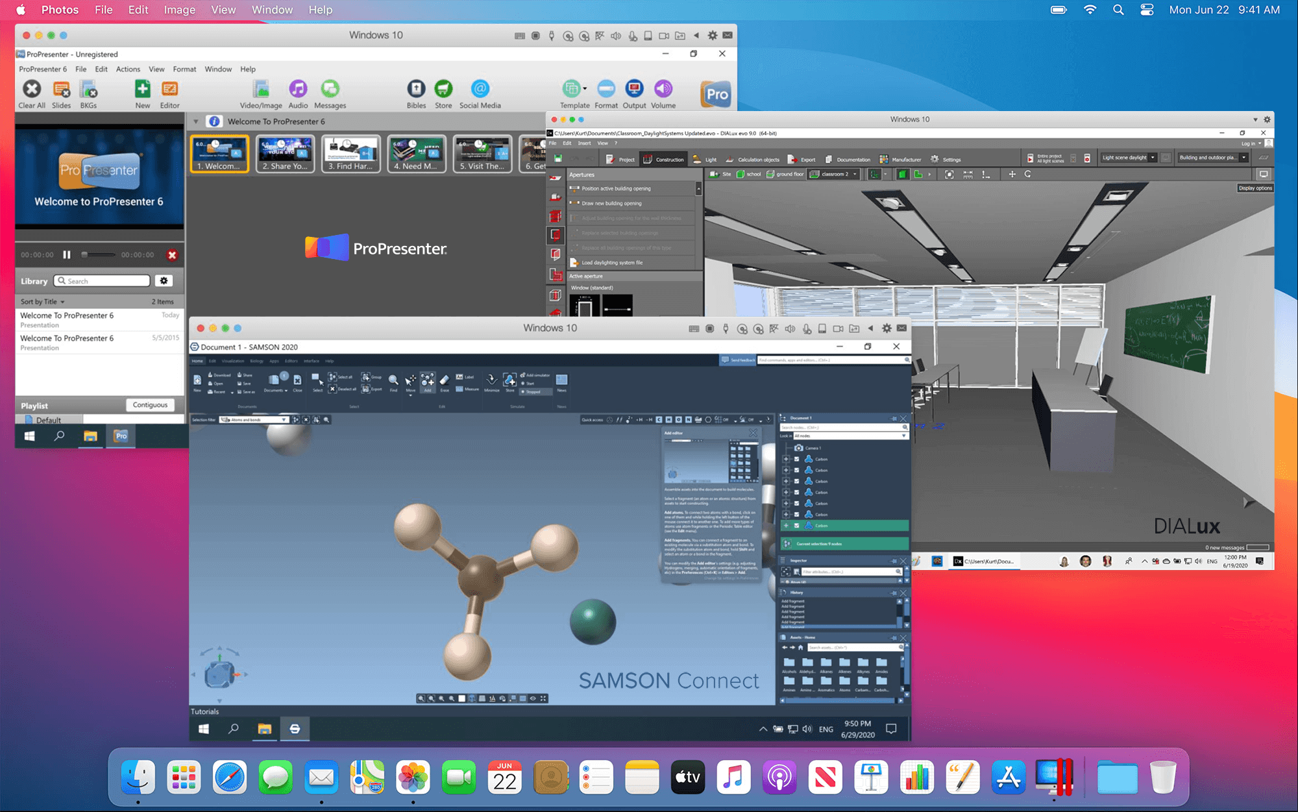Image resolution: width=1298 pixels, height=812 pixels.
Task: Select the Welcome slide thumbnail in ProPresenter
Action: [219, 153]
